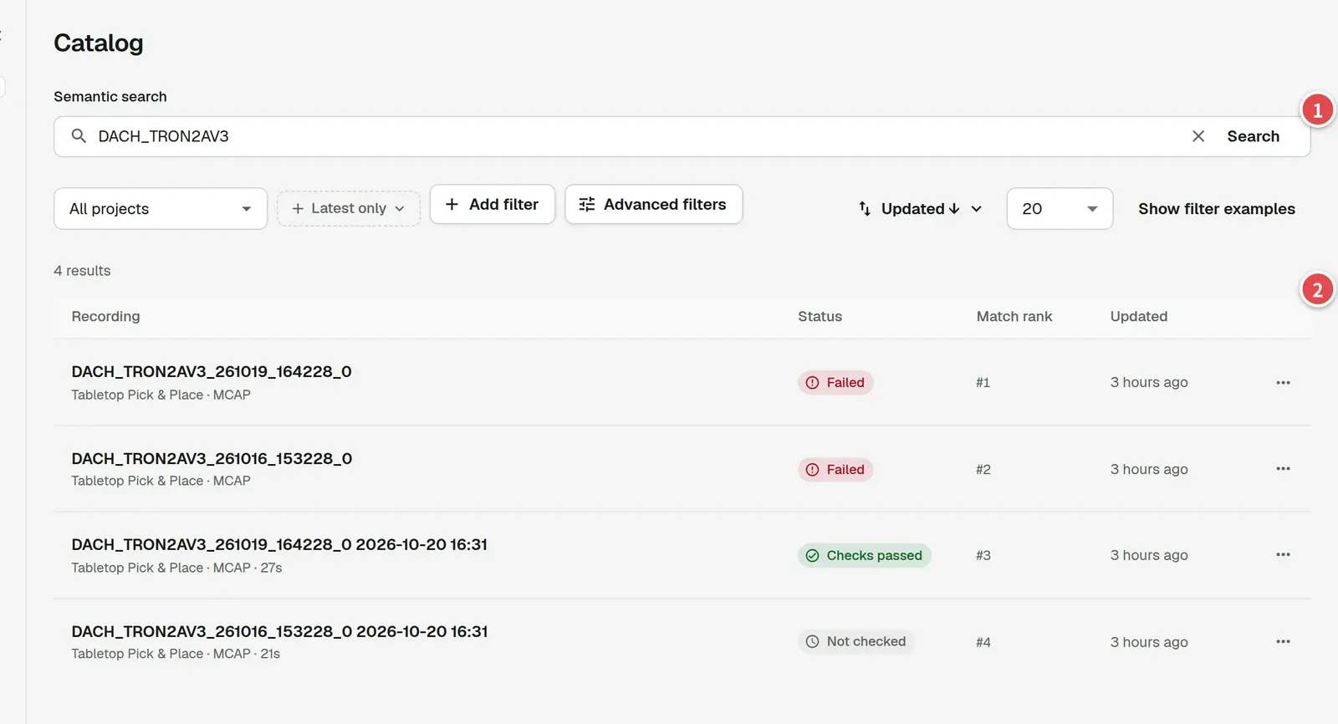Click the Catalog page heading

click(99, 43)
